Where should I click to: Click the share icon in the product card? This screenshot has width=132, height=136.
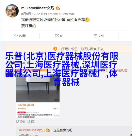coord(56,115)
